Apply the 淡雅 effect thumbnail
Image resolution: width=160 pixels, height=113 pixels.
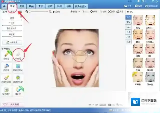[x=138, y=49]
